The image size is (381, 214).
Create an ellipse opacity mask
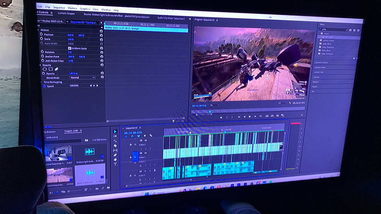(45, 69)
